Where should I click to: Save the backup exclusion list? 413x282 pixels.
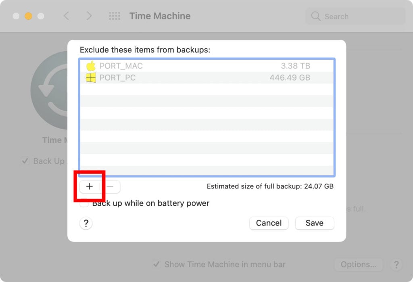click(314, 223)
